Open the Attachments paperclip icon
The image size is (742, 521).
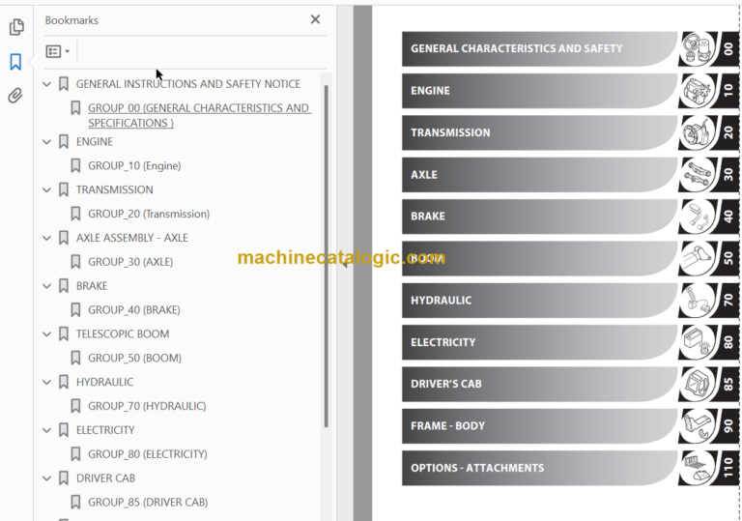15,96
